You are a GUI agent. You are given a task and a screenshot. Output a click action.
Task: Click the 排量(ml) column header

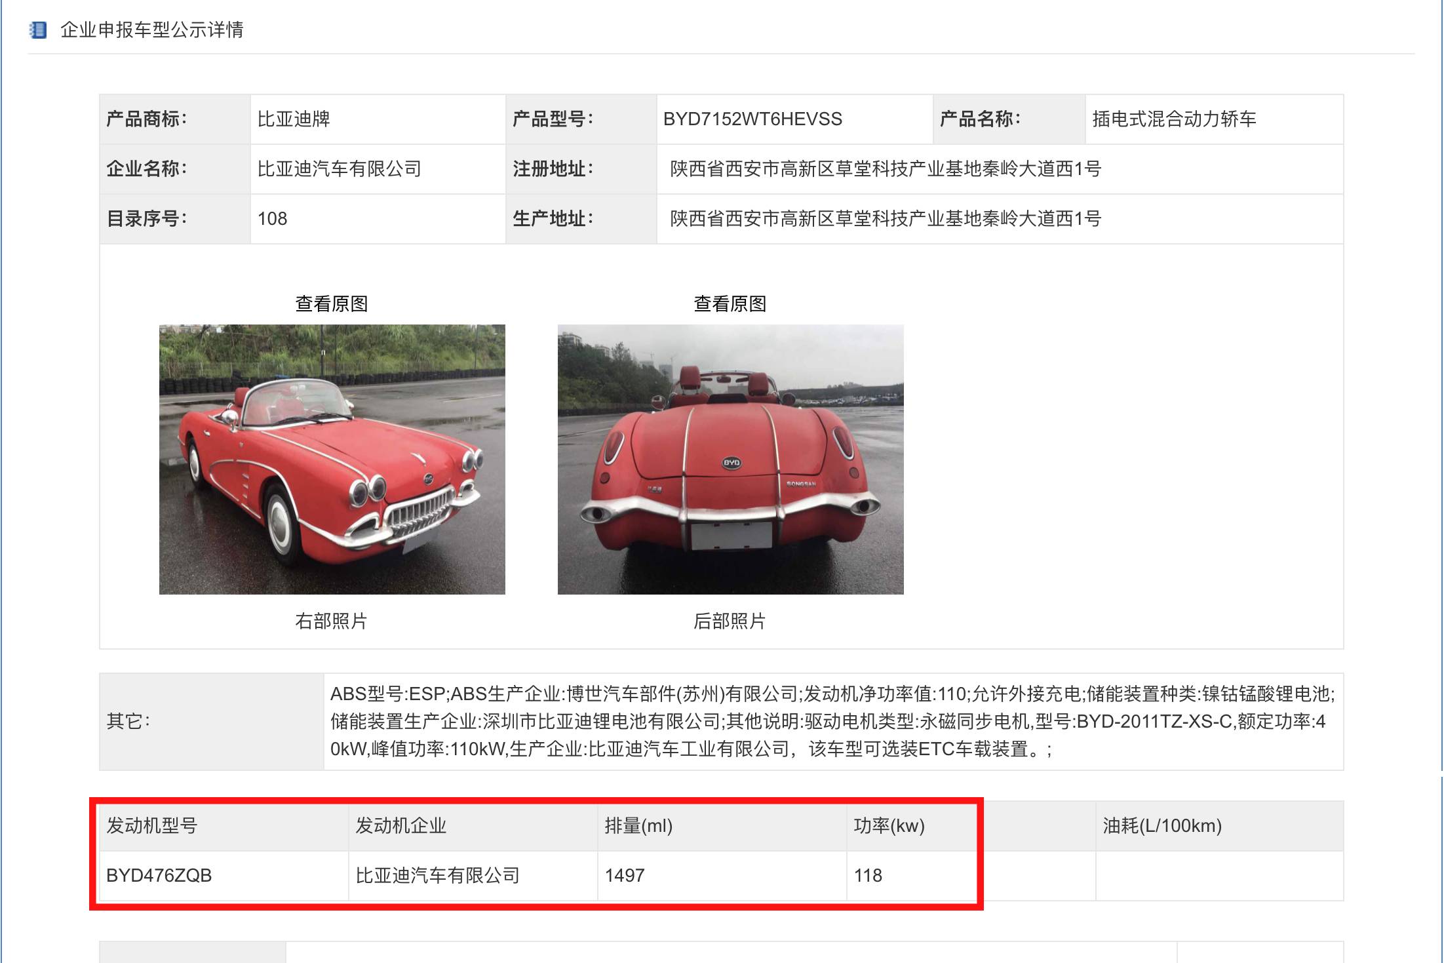[722, 826]
